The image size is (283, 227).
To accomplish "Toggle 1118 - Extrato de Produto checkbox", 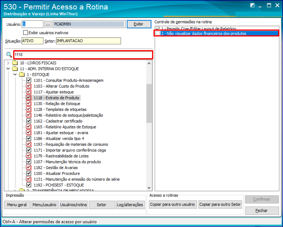I will click(29, 98).
